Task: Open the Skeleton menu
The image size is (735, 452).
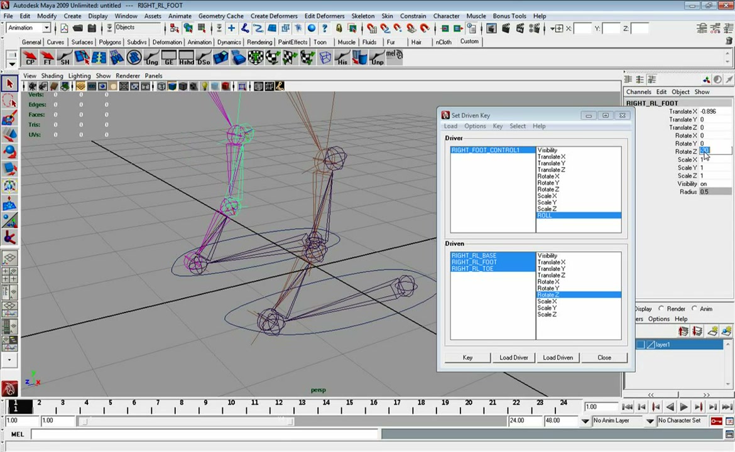Action: tap(363, 16)
